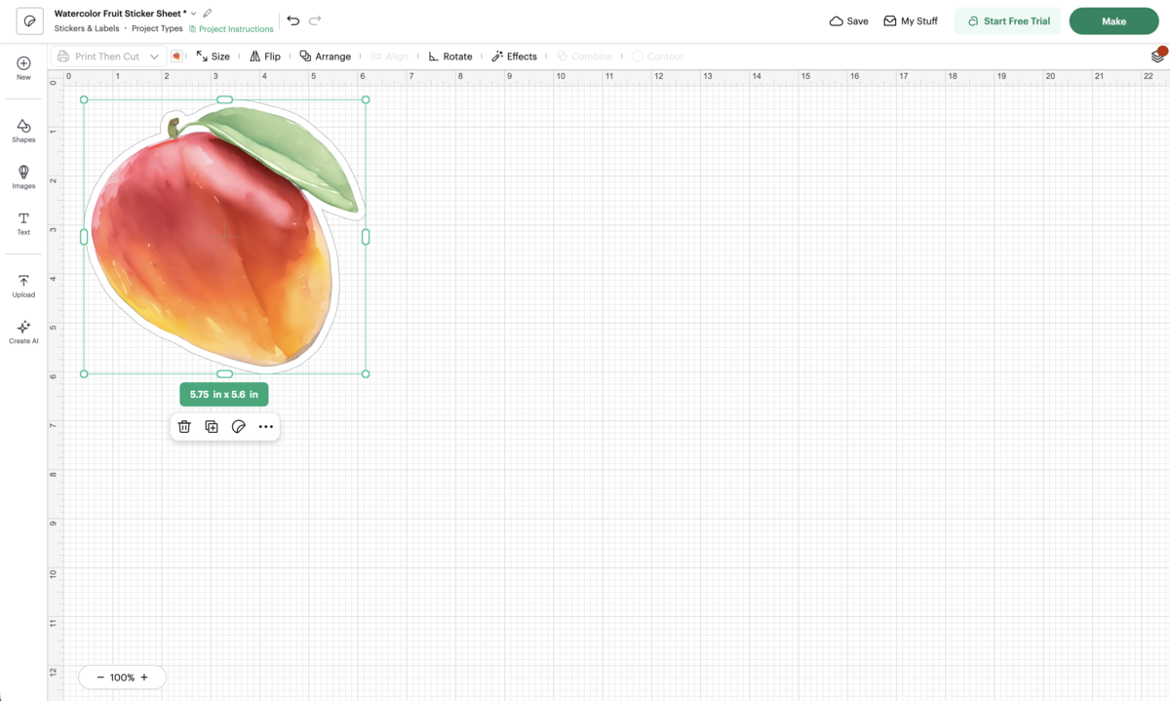Click the Make button
Image resolution: width=1170 pixels, height=701 pixels.
[1113, 21]
